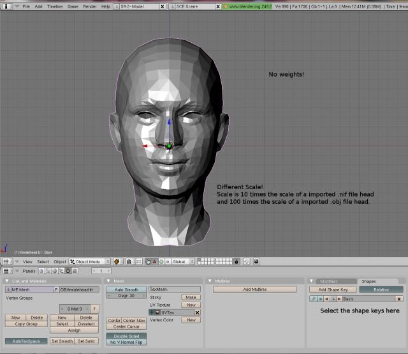Toggle No V.Normal Flip option

coord(126,342)
